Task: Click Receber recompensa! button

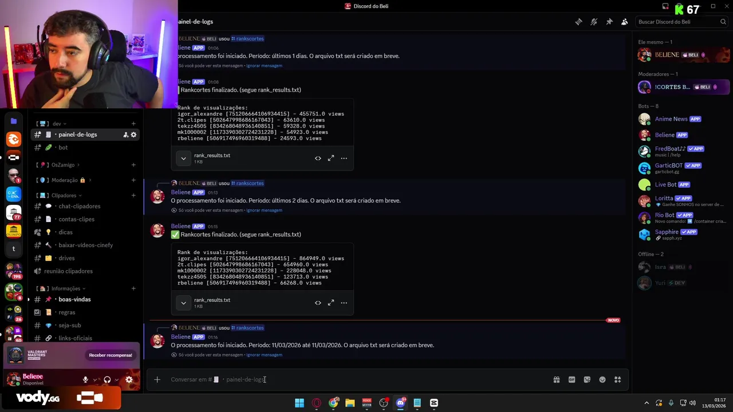Action: click(111, 355)
